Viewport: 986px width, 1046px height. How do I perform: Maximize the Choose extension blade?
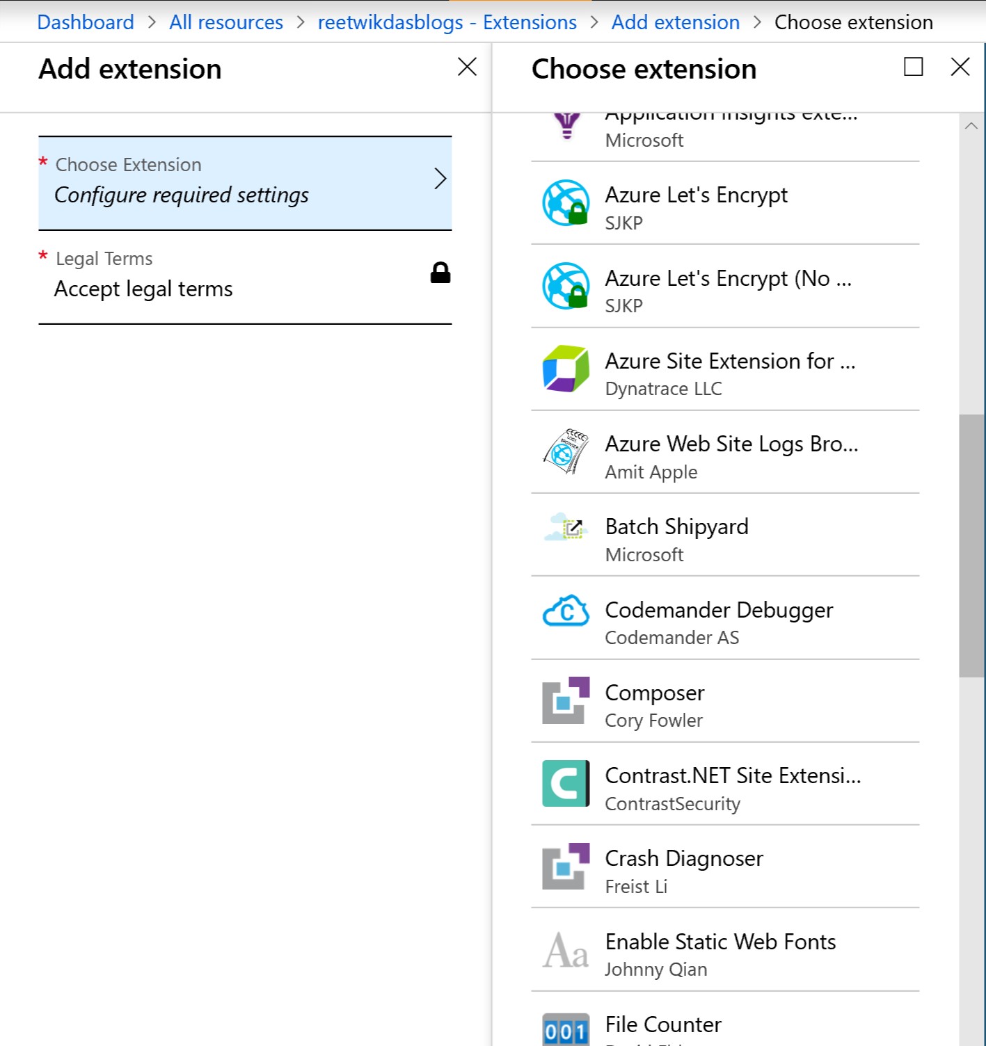[913, 67]
